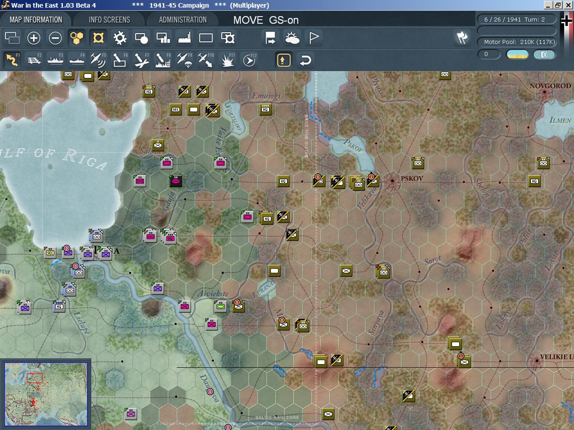The height and width of the screenshot is (430, 574).
Task: Toggle the hex grid display
Action: [77, 38]
